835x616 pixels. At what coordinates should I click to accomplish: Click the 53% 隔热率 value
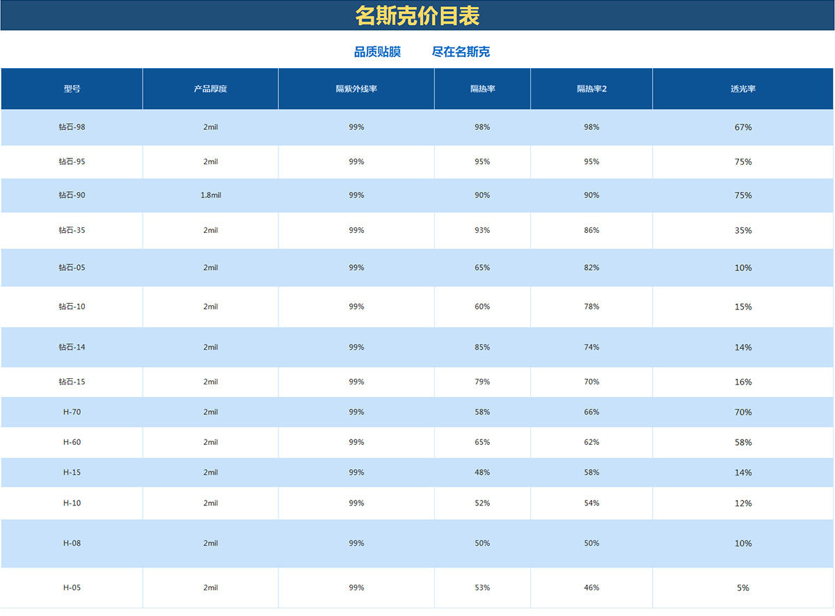[x=482, y=587]
